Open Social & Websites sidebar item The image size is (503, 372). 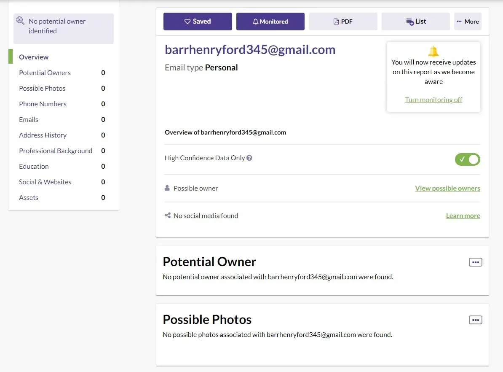point(45,182)
